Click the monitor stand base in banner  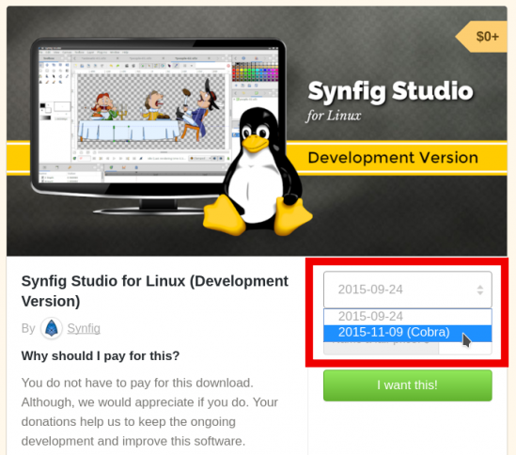tap(151, 210)
